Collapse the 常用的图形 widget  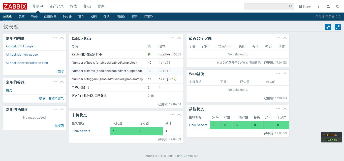point(62,38)
